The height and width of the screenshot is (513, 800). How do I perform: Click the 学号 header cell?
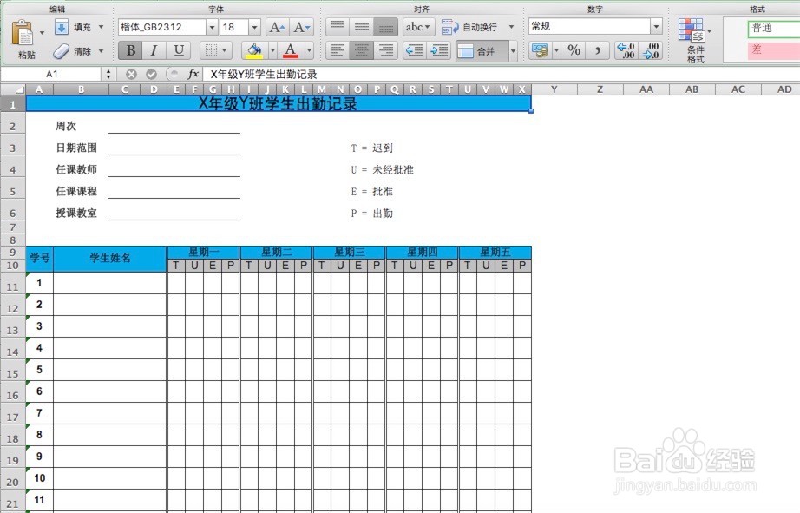click(x=40, y=259)
